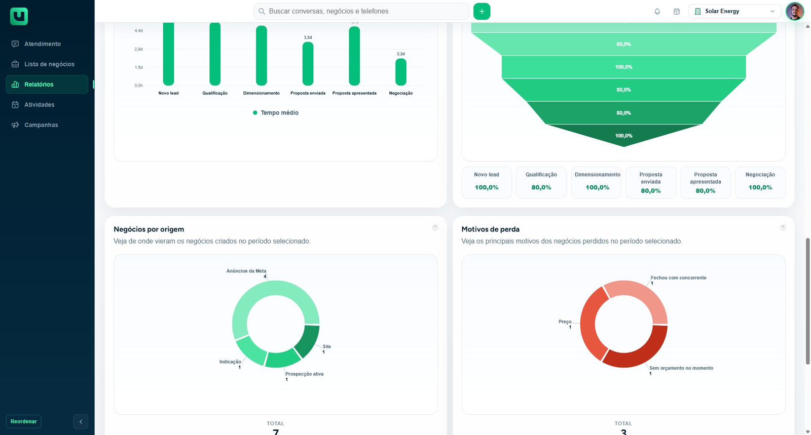Click help icon for Negócios por origem
811x435 pixels.
[x=435, y=228]
